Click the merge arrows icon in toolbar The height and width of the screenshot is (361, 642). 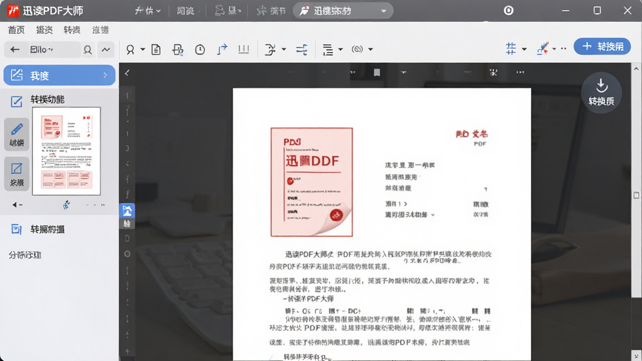pos(270,50)
